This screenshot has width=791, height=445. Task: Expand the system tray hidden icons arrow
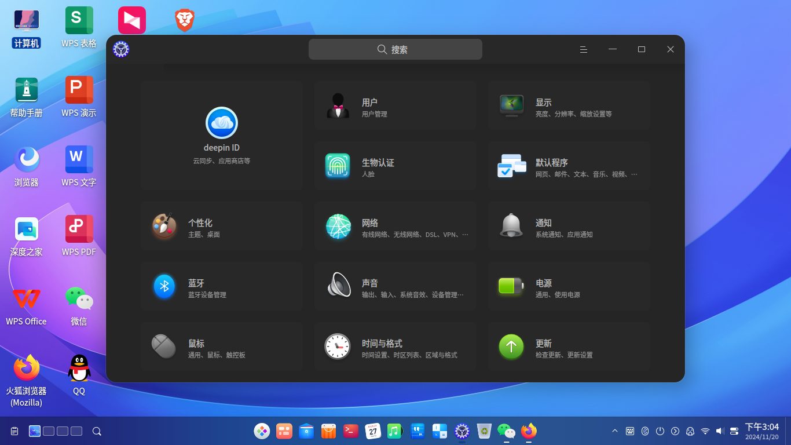pos(615,431)
